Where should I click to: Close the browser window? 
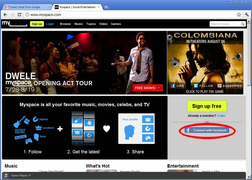(x=245, y=2)
